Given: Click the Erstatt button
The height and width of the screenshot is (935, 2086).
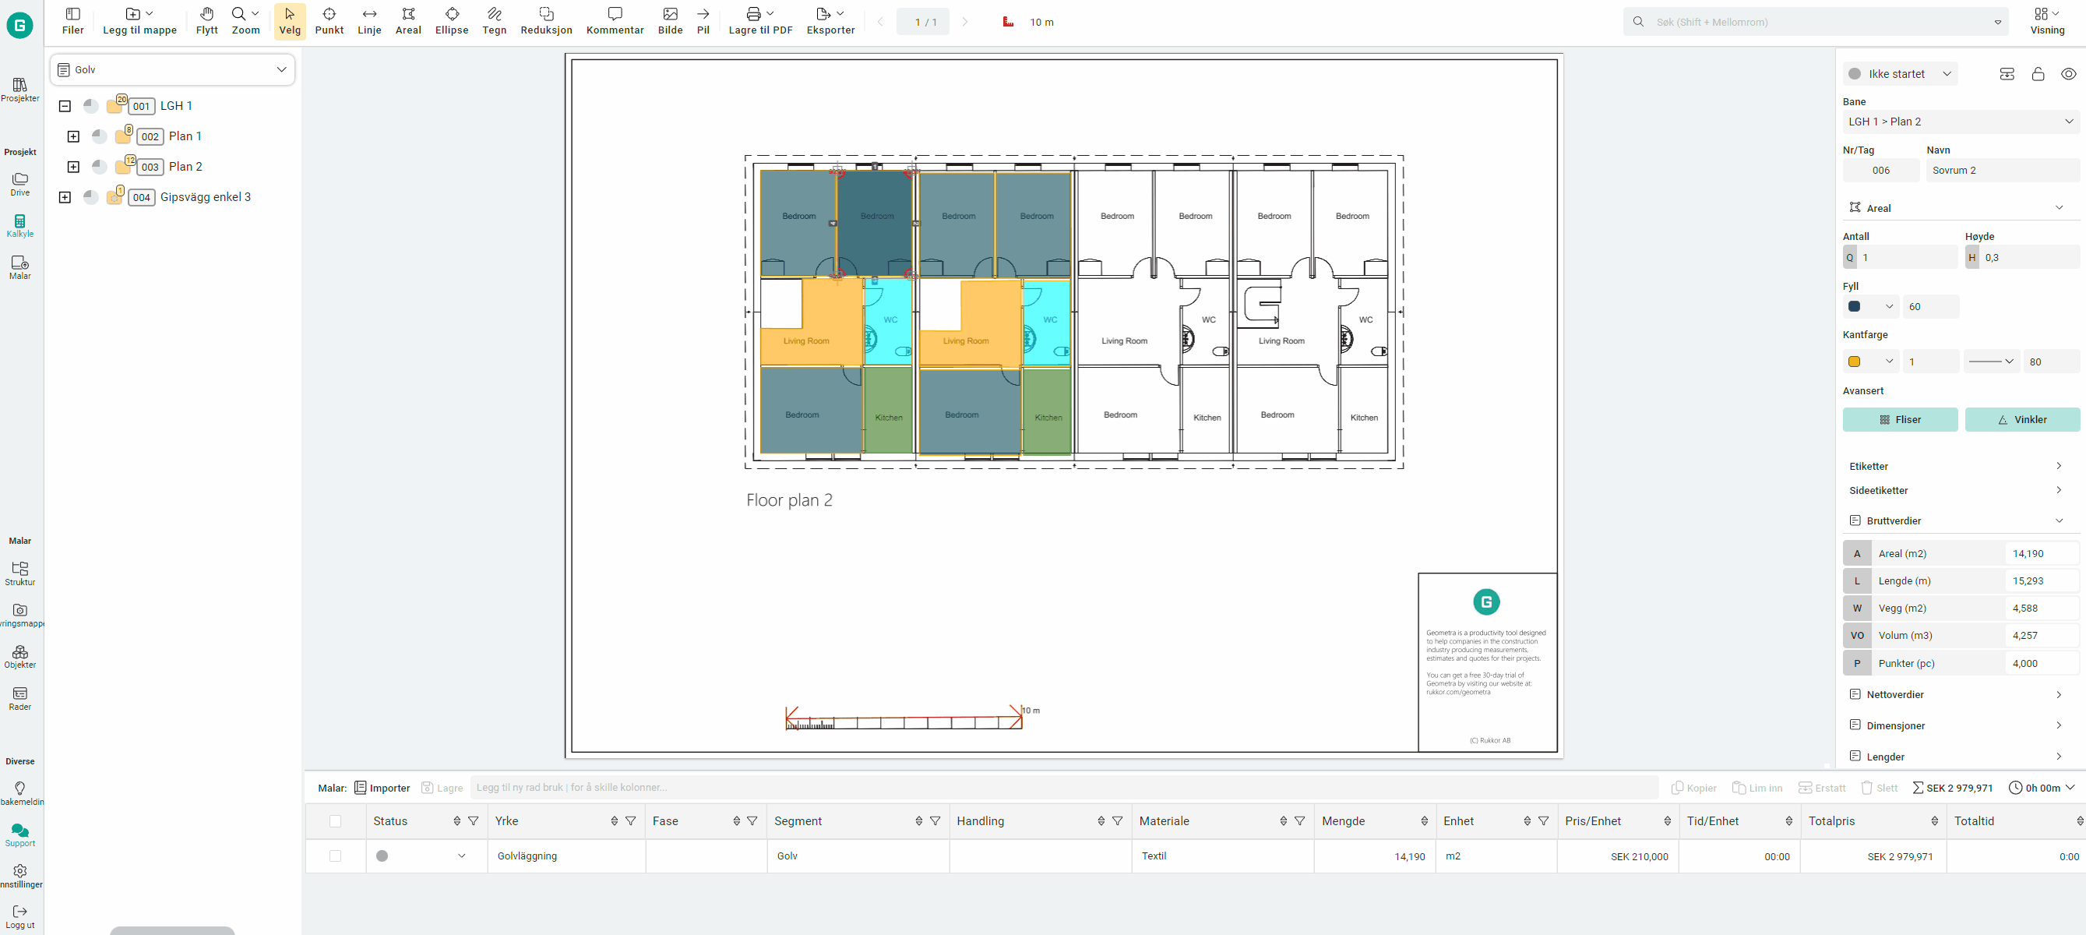Looking at the screenshot, I should point(1821,788).
